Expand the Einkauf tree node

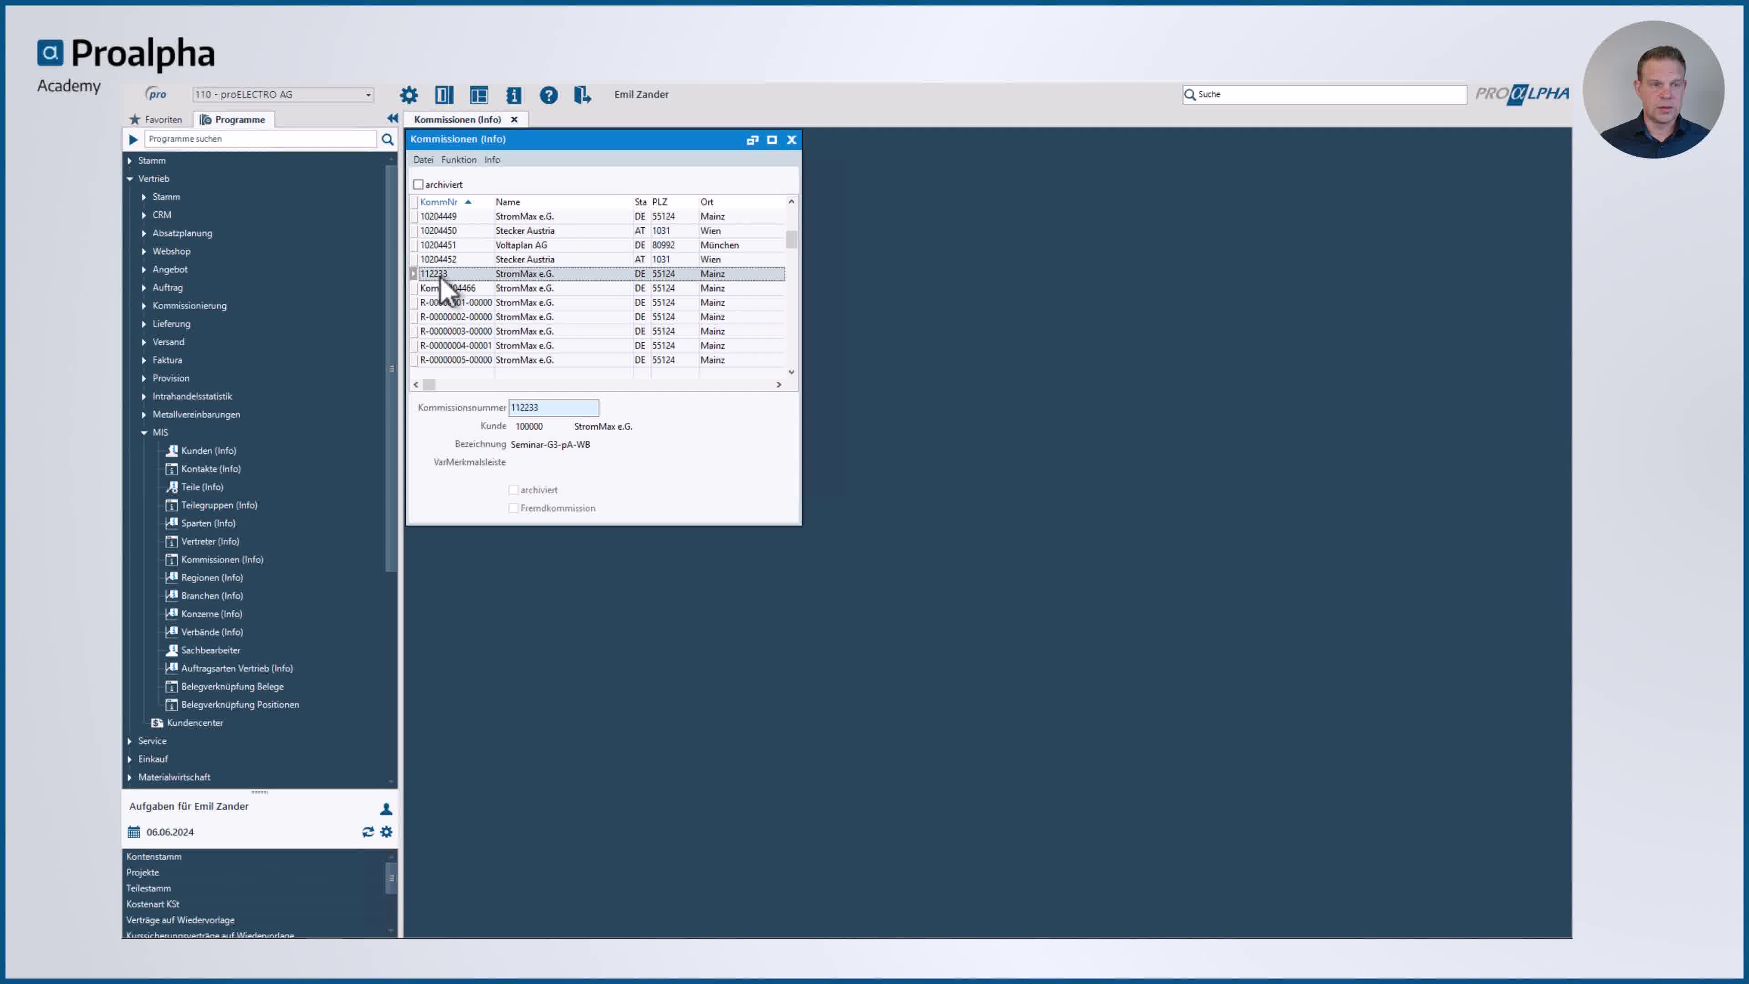pyautogui.click(x=130, y=759)
